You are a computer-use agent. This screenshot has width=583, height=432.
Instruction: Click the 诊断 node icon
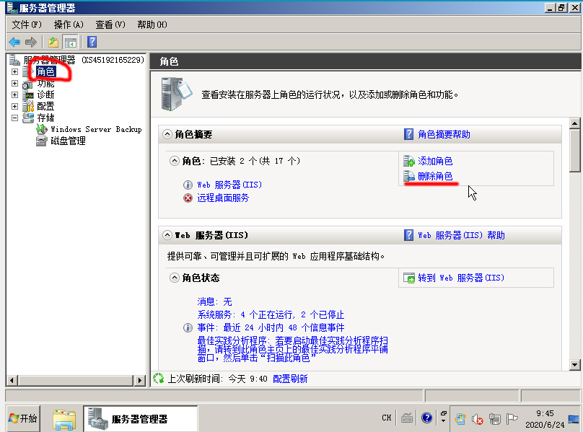[28, 94]
